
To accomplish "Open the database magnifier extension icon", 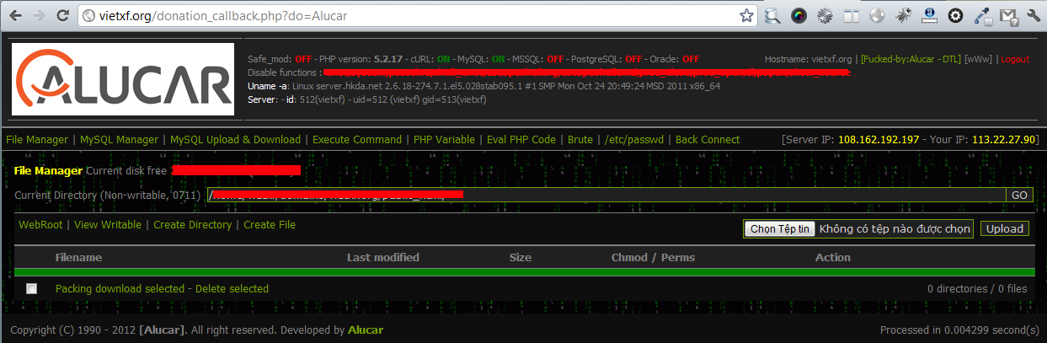I will click(x=772, y=15).
